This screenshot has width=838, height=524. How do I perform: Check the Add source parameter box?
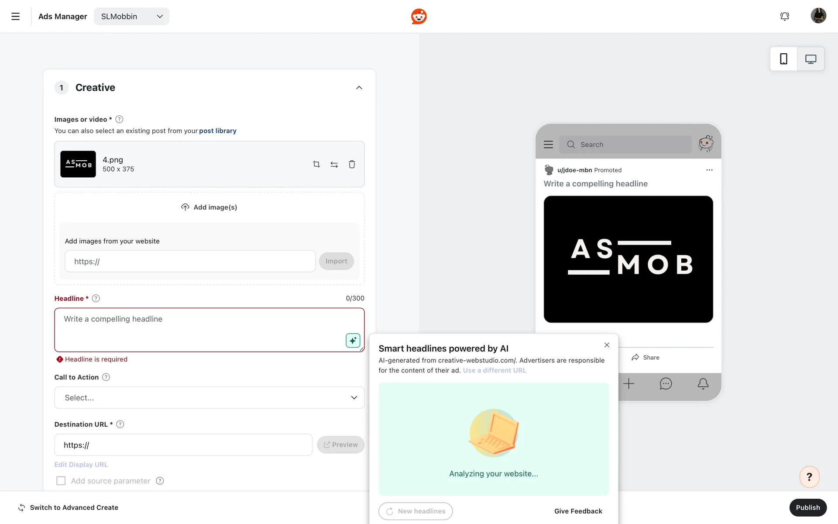pos(61,481)
